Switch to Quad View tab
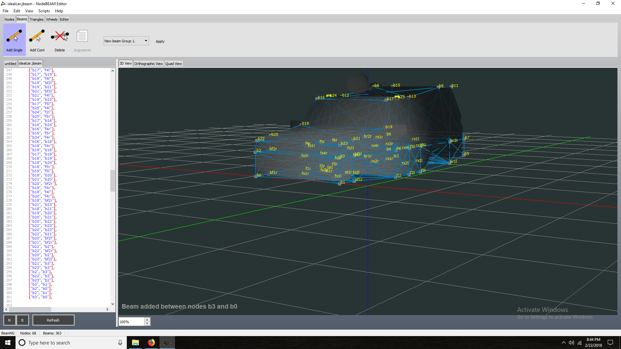The width and height of the screenshot is (621, 349). (x=174, y=64)
